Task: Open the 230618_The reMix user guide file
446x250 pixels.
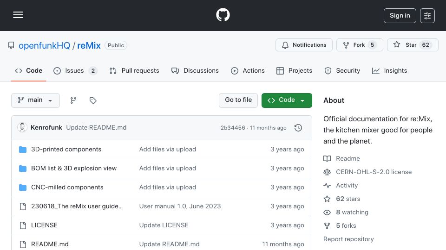Action: [x=77, y=206]
